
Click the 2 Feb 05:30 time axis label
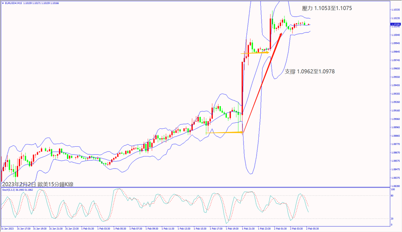click(312, 229)
